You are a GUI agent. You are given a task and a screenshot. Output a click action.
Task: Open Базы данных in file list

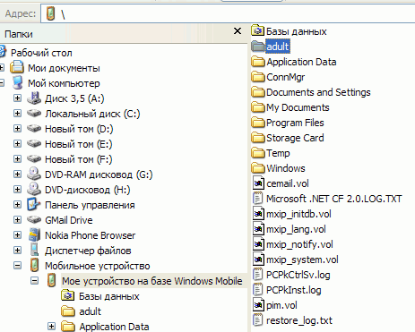(297, 31)
